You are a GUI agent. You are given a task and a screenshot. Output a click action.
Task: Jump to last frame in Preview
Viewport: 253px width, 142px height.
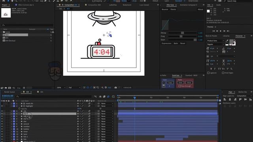[x=228, y=31]
